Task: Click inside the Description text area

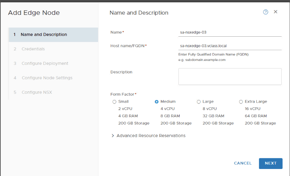Action: [230, 76]
